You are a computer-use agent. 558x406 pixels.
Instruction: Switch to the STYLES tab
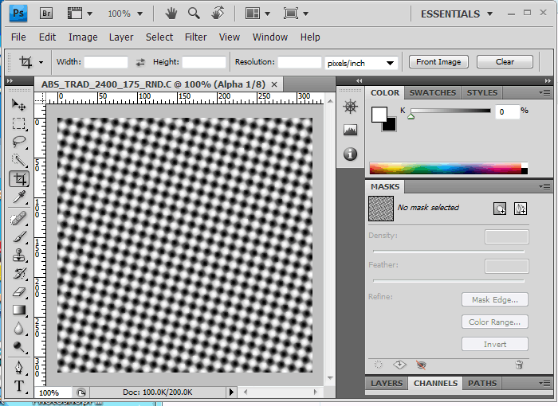[481, 93]
